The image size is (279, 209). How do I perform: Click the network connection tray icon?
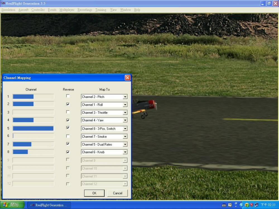[256, 205]
